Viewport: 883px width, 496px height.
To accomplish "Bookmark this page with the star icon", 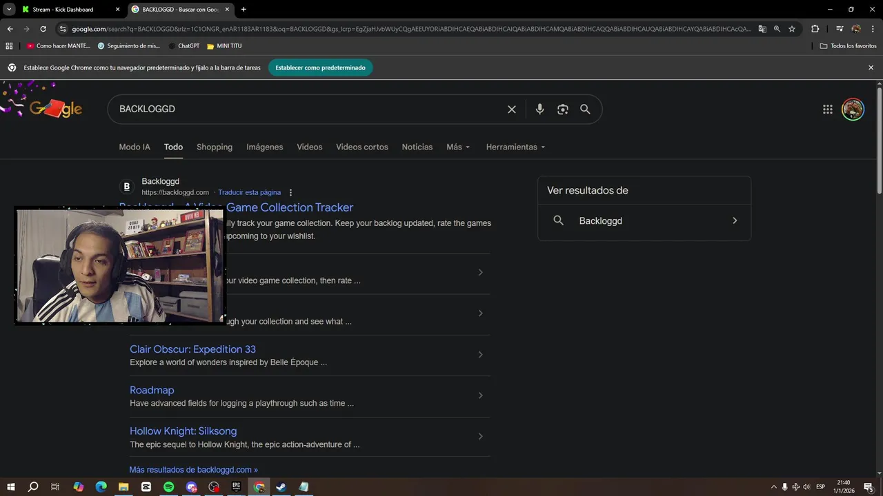I will (x=792, y=29).
